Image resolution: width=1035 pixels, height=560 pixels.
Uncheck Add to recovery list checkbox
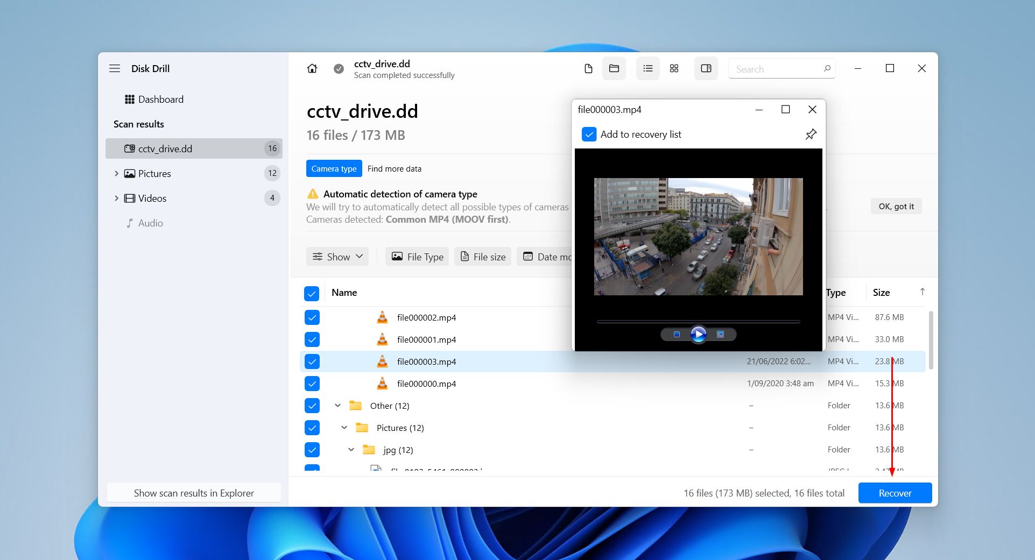589,134
